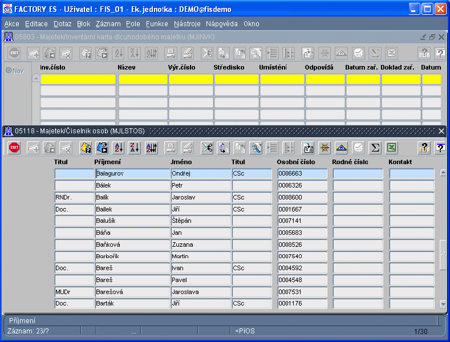Click the copy text icon in Číselník osob toolbar

pos(223,148)
